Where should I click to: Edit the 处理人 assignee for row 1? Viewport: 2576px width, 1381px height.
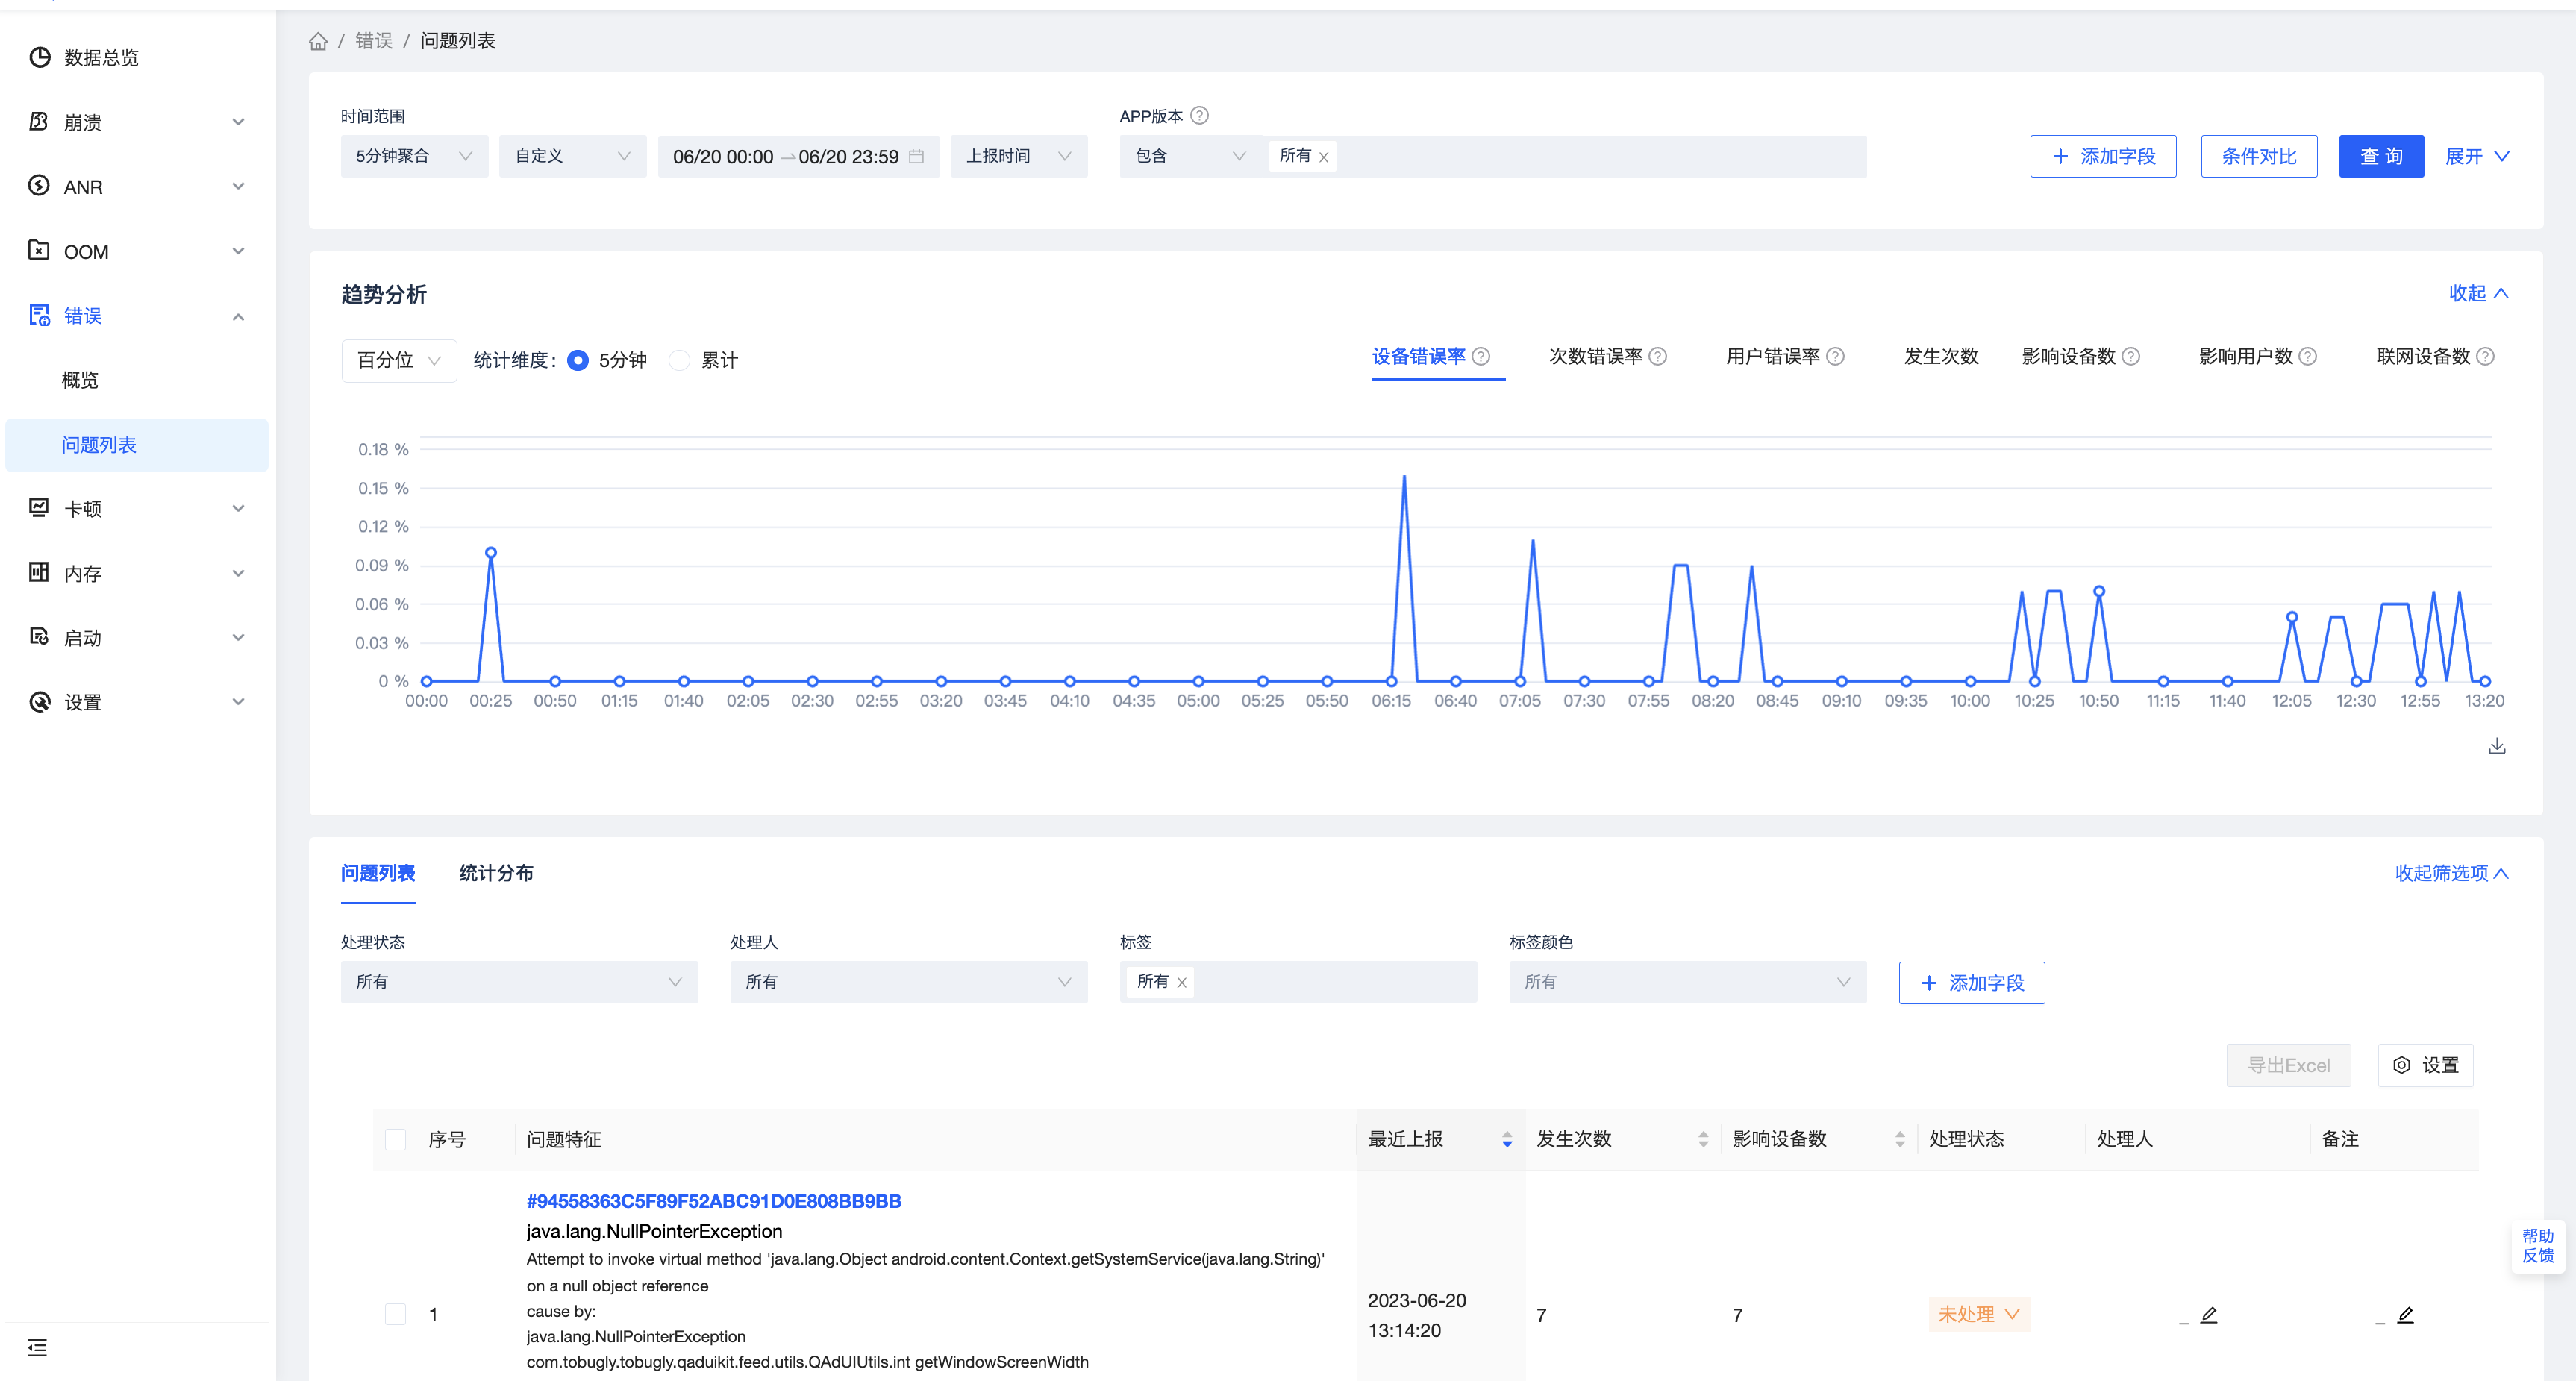(x=2209, y=1315)
